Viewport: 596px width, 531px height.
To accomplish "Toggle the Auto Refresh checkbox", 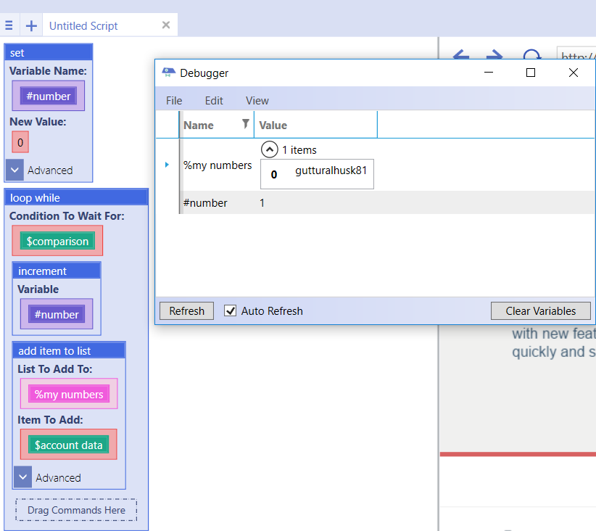I will point(230,310).
